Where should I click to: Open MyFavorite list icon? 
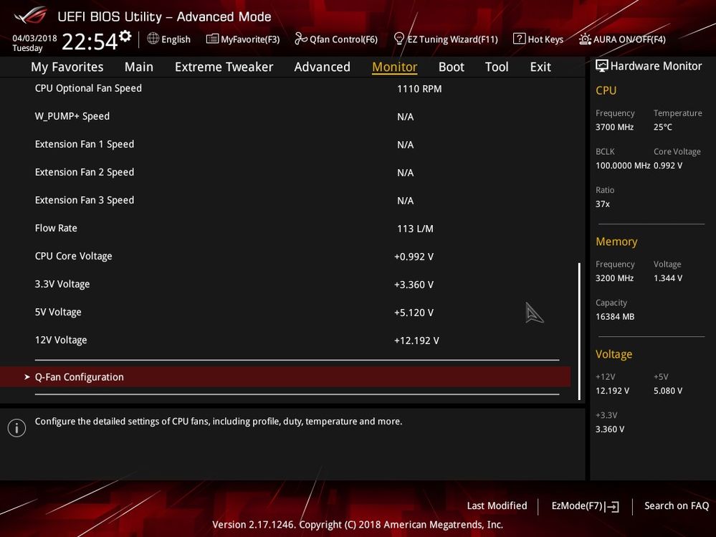pyautogui.click(x=212, y=39)
